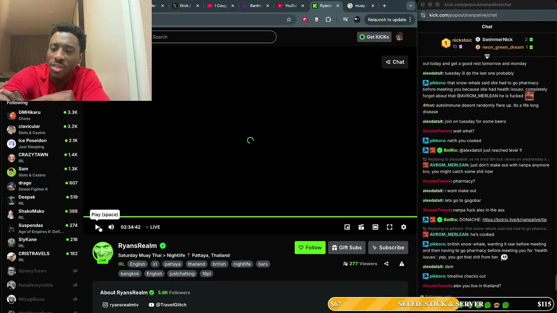This screenshot has width=557, height=313.
Task: Switch to the 'I Caug' YouTube tab
Action: click(221, 6)
